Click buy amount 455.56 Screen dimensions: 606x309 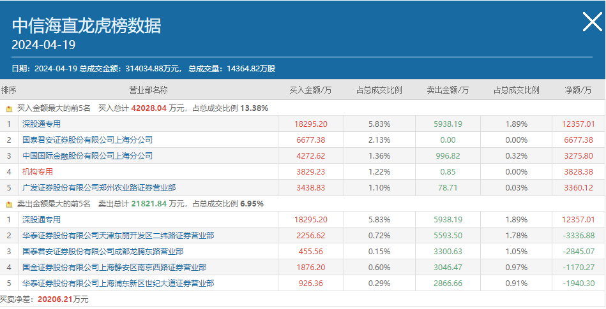311,252
